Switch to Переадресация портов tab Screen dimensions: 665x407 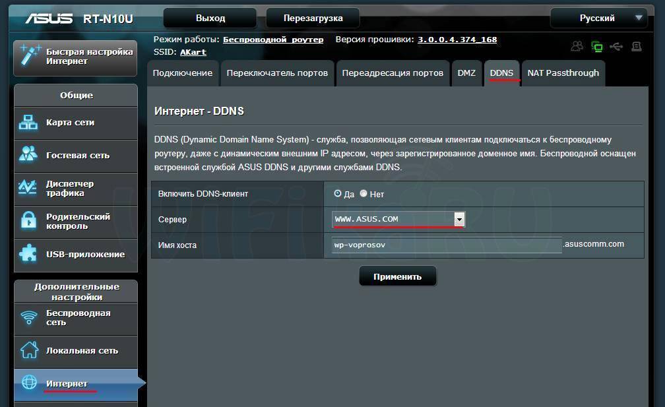click(392, 73)
